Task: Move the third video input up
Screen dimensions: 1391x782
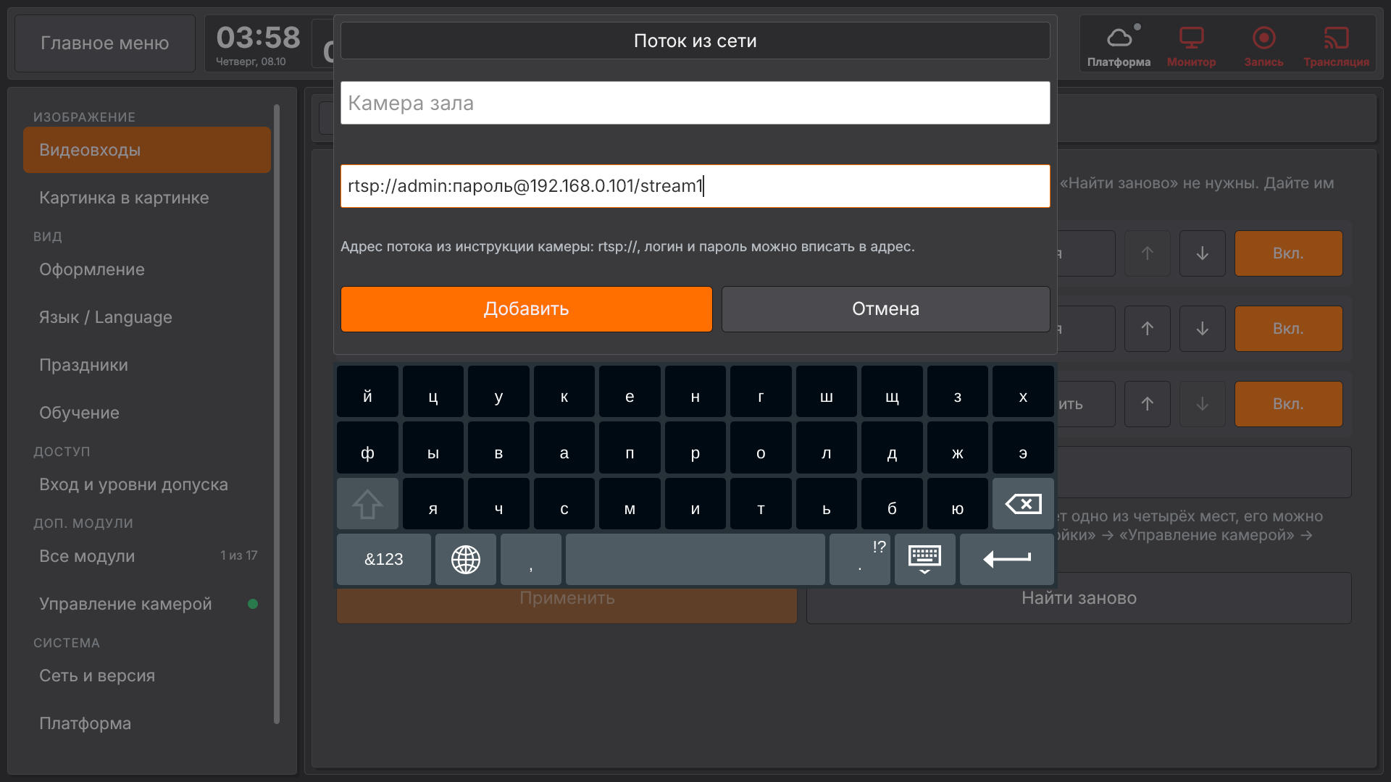Action: (1148, 404)
